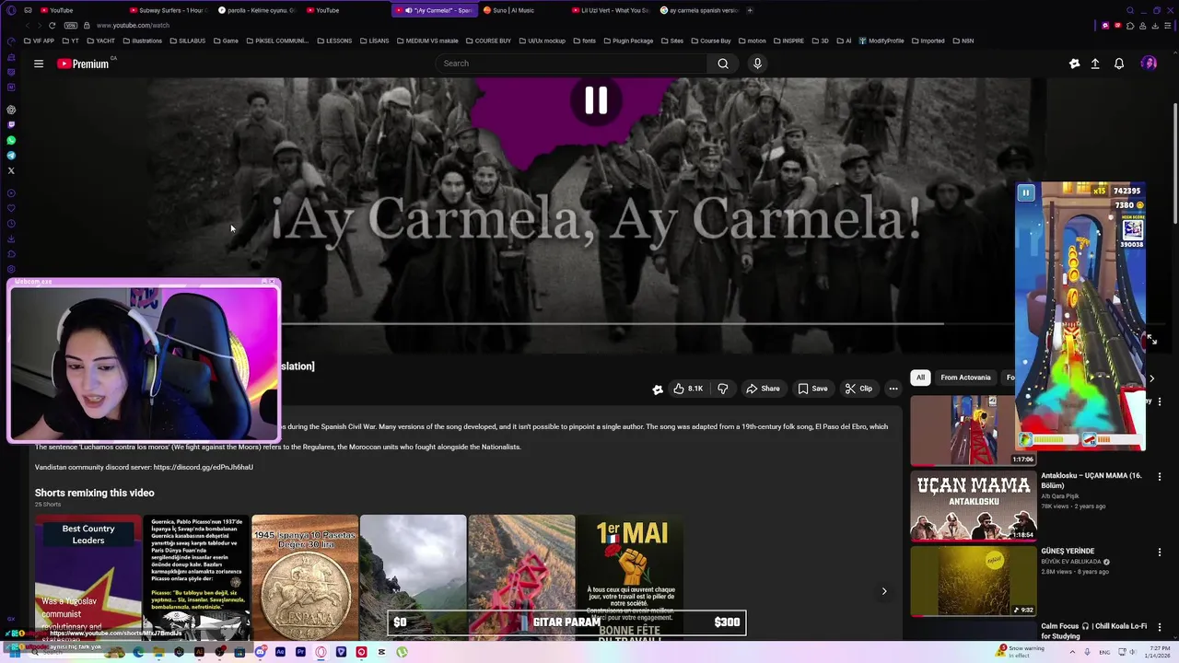Open the 1er MAI short
The height and width of the screenshot is (663, 1179).
pos(630,577)
